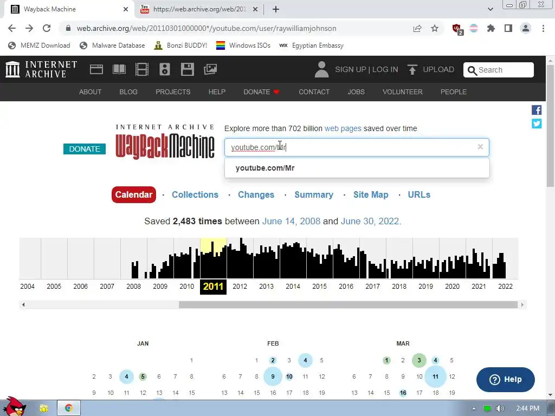
Task: Toggle the browser side panel icon
Action: point(508,28)
